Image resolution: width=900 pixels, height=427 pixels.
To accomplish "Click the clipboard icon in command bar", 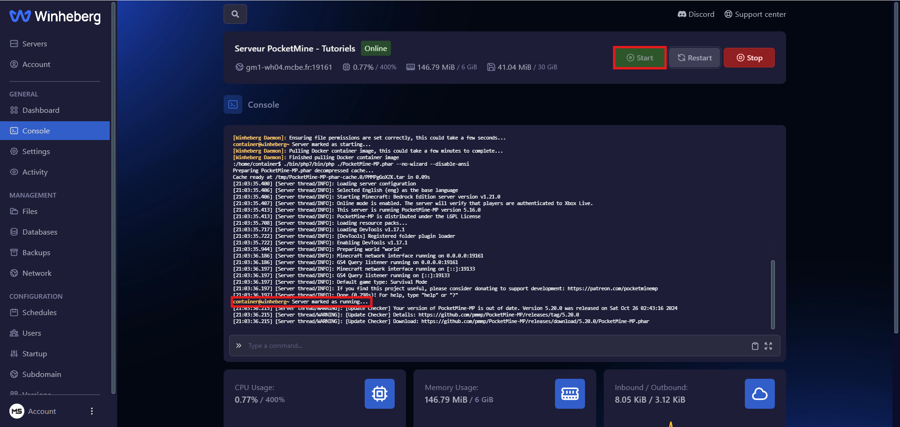I will click(755, 346).
